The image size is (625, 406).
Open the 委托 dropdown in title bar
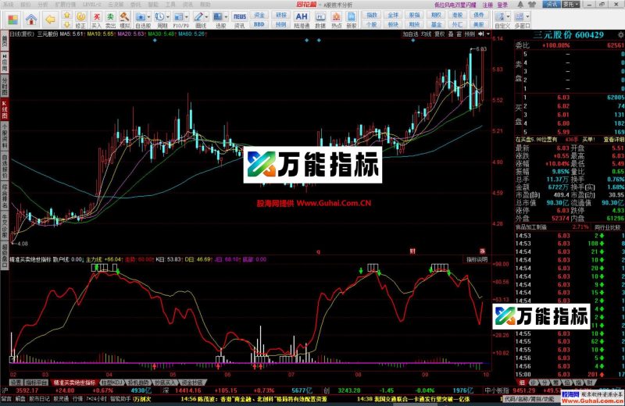(x=571, y=5)
